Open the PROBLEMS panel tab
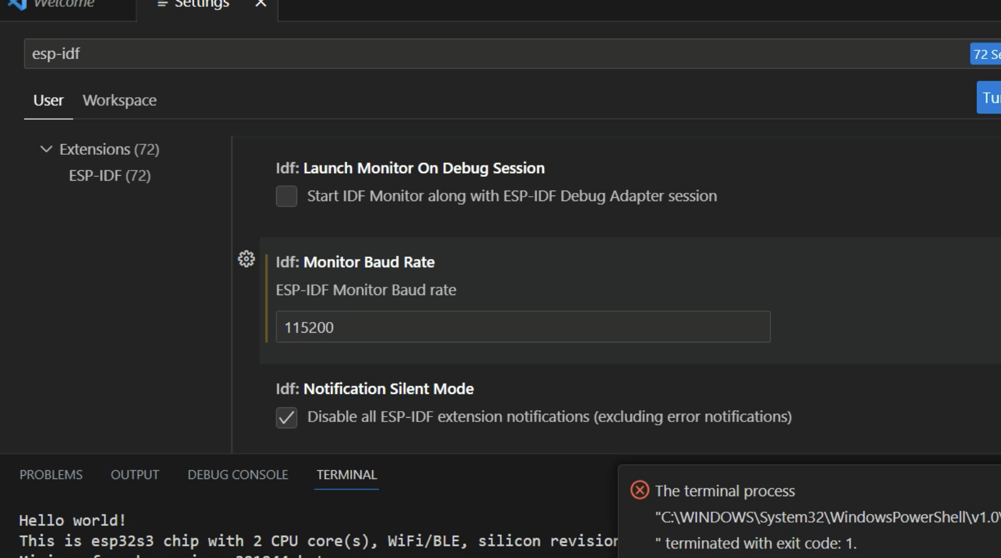The height and width of the screenshot is (558, 1001). tap(51, 475)
